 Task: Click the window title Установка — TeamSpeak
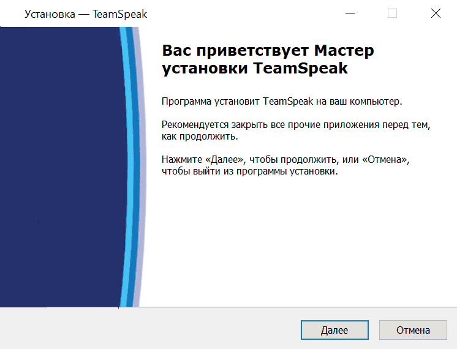[x=86, y=14]
